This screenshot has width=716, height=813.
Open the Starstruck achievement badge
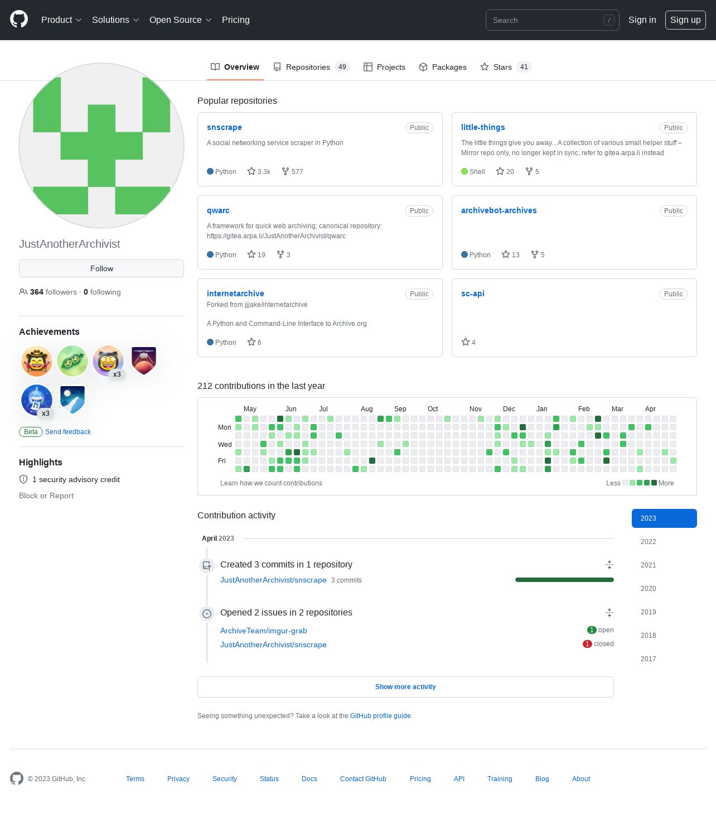click(108, 361)
